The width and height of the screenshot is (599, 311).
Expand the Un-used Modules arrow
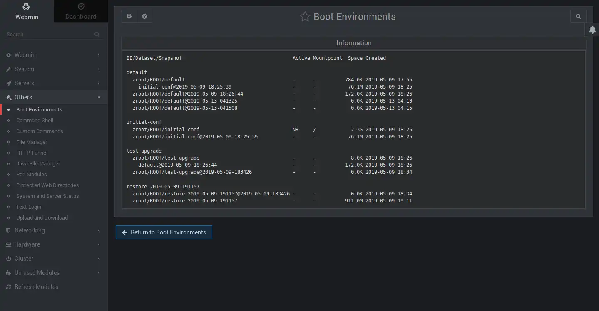[99, 273]
